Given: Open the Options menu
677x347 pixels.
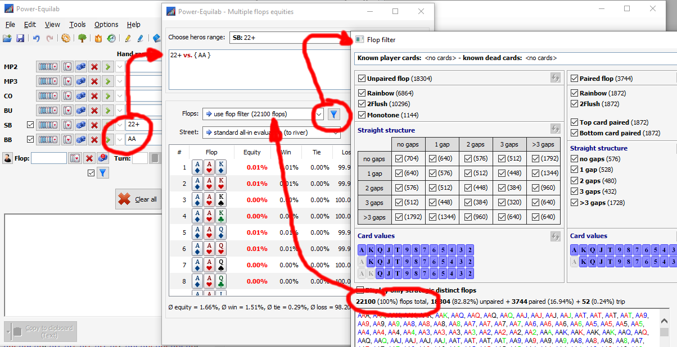Looking at the screenshot, I should 106,24.
